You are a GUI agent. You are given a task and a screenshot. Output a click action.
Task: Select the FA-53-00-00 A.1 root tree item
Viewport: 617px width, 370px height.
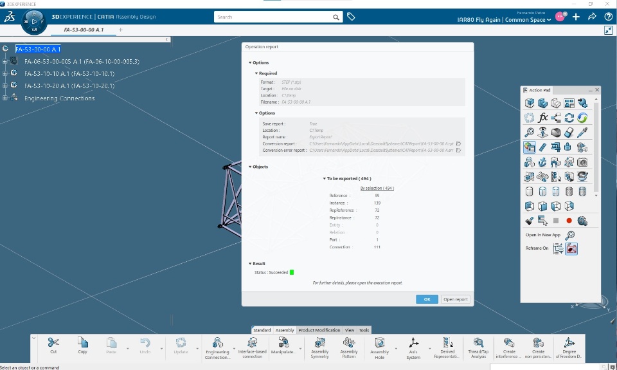tap(38, 49)
